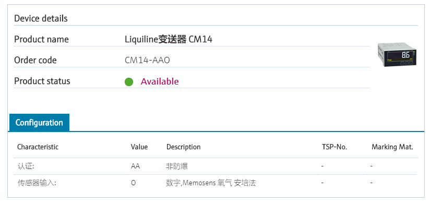Click the Liquiline变送器 CM14 product name
This screenshot has width=430, height=204.
coord(169,40)
